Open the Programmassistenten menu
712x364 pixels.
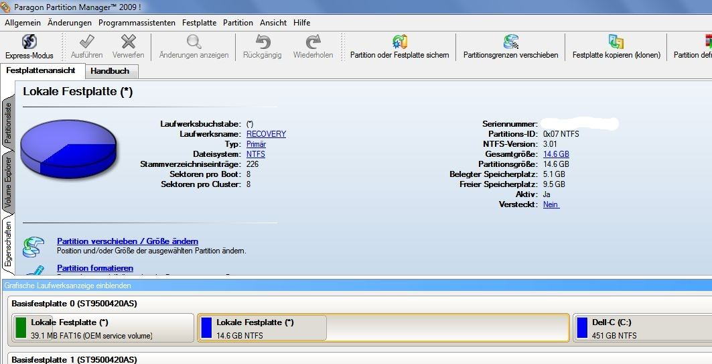[x=137, y=22]
